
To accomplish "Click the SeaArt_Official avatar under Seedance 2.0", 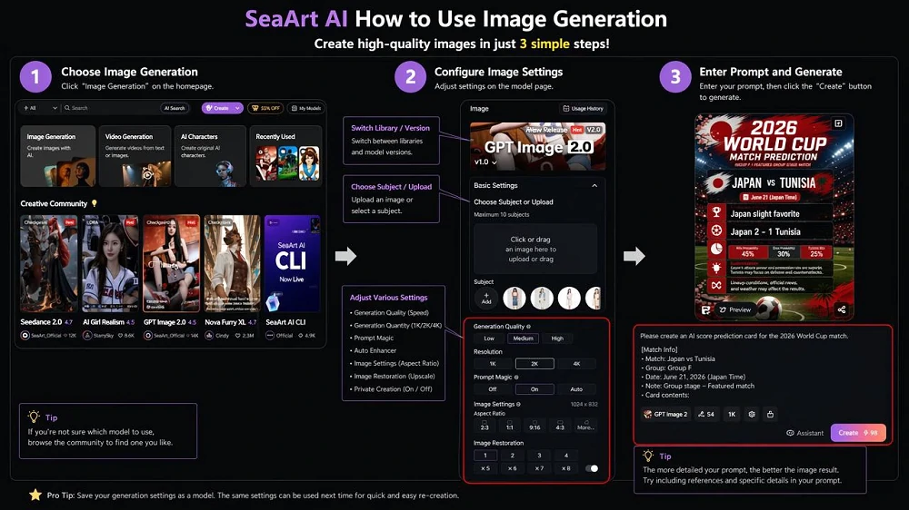I will [25, 335].
